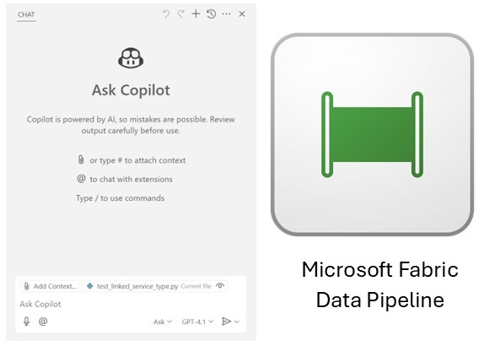This screenshot has height=346, width=479.
Task: Click the redo arrow icon
Action: click(x=180, y=14)
